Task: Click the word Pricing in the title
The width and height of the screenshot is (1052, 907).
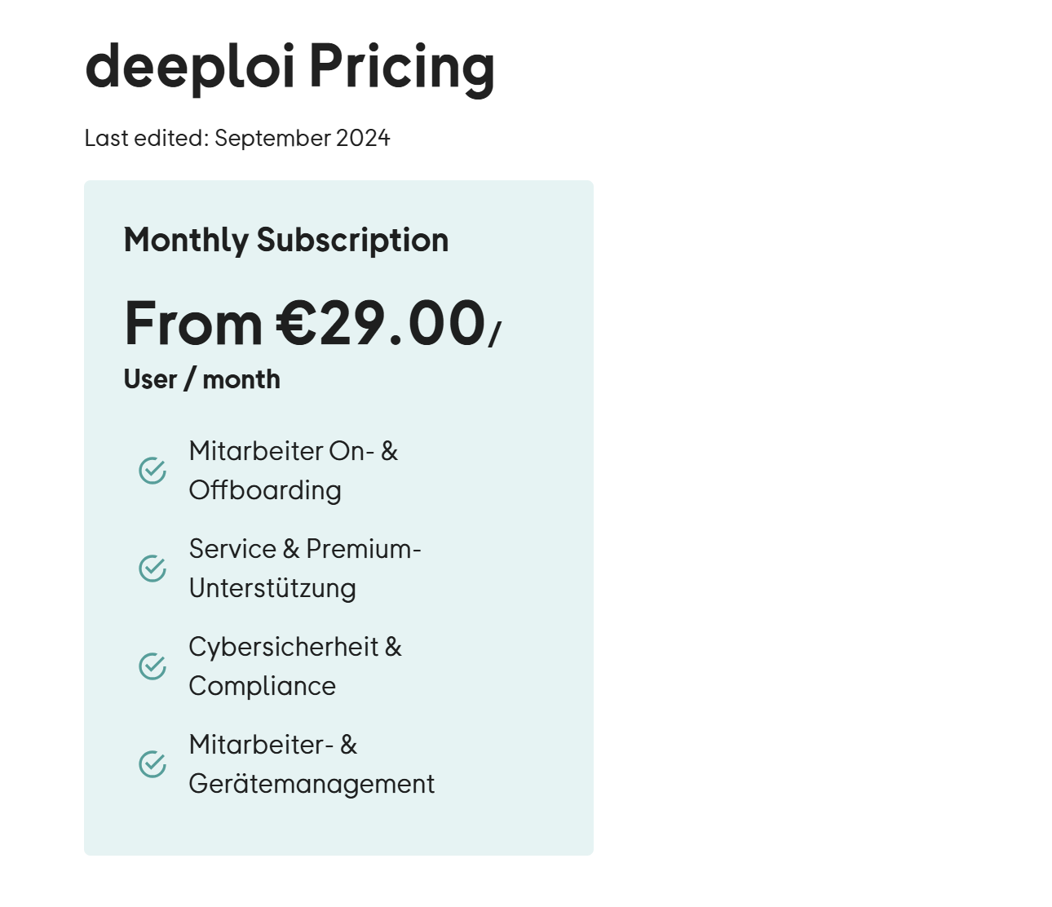Action: [x=403, y=67]
